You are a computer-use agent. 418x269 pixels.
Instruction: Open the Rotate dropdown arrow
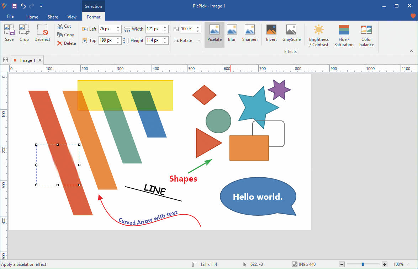pyautogui.click(x=199, y=41)
